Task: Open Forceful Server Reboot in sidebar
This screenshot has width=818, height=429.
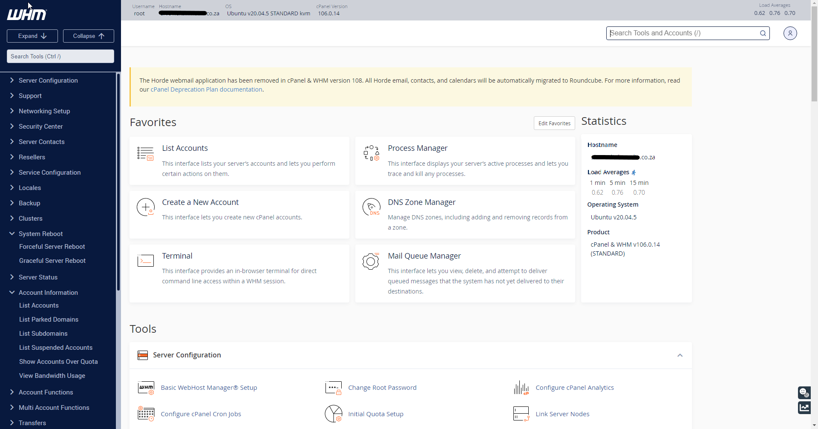Action: click(x=52, y=247)
